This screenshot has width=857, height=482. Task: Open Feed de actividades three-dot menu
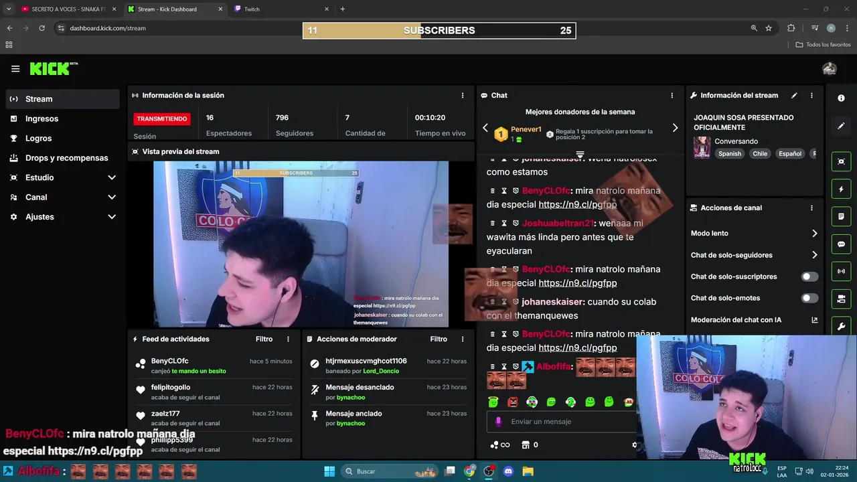point(289,339)
